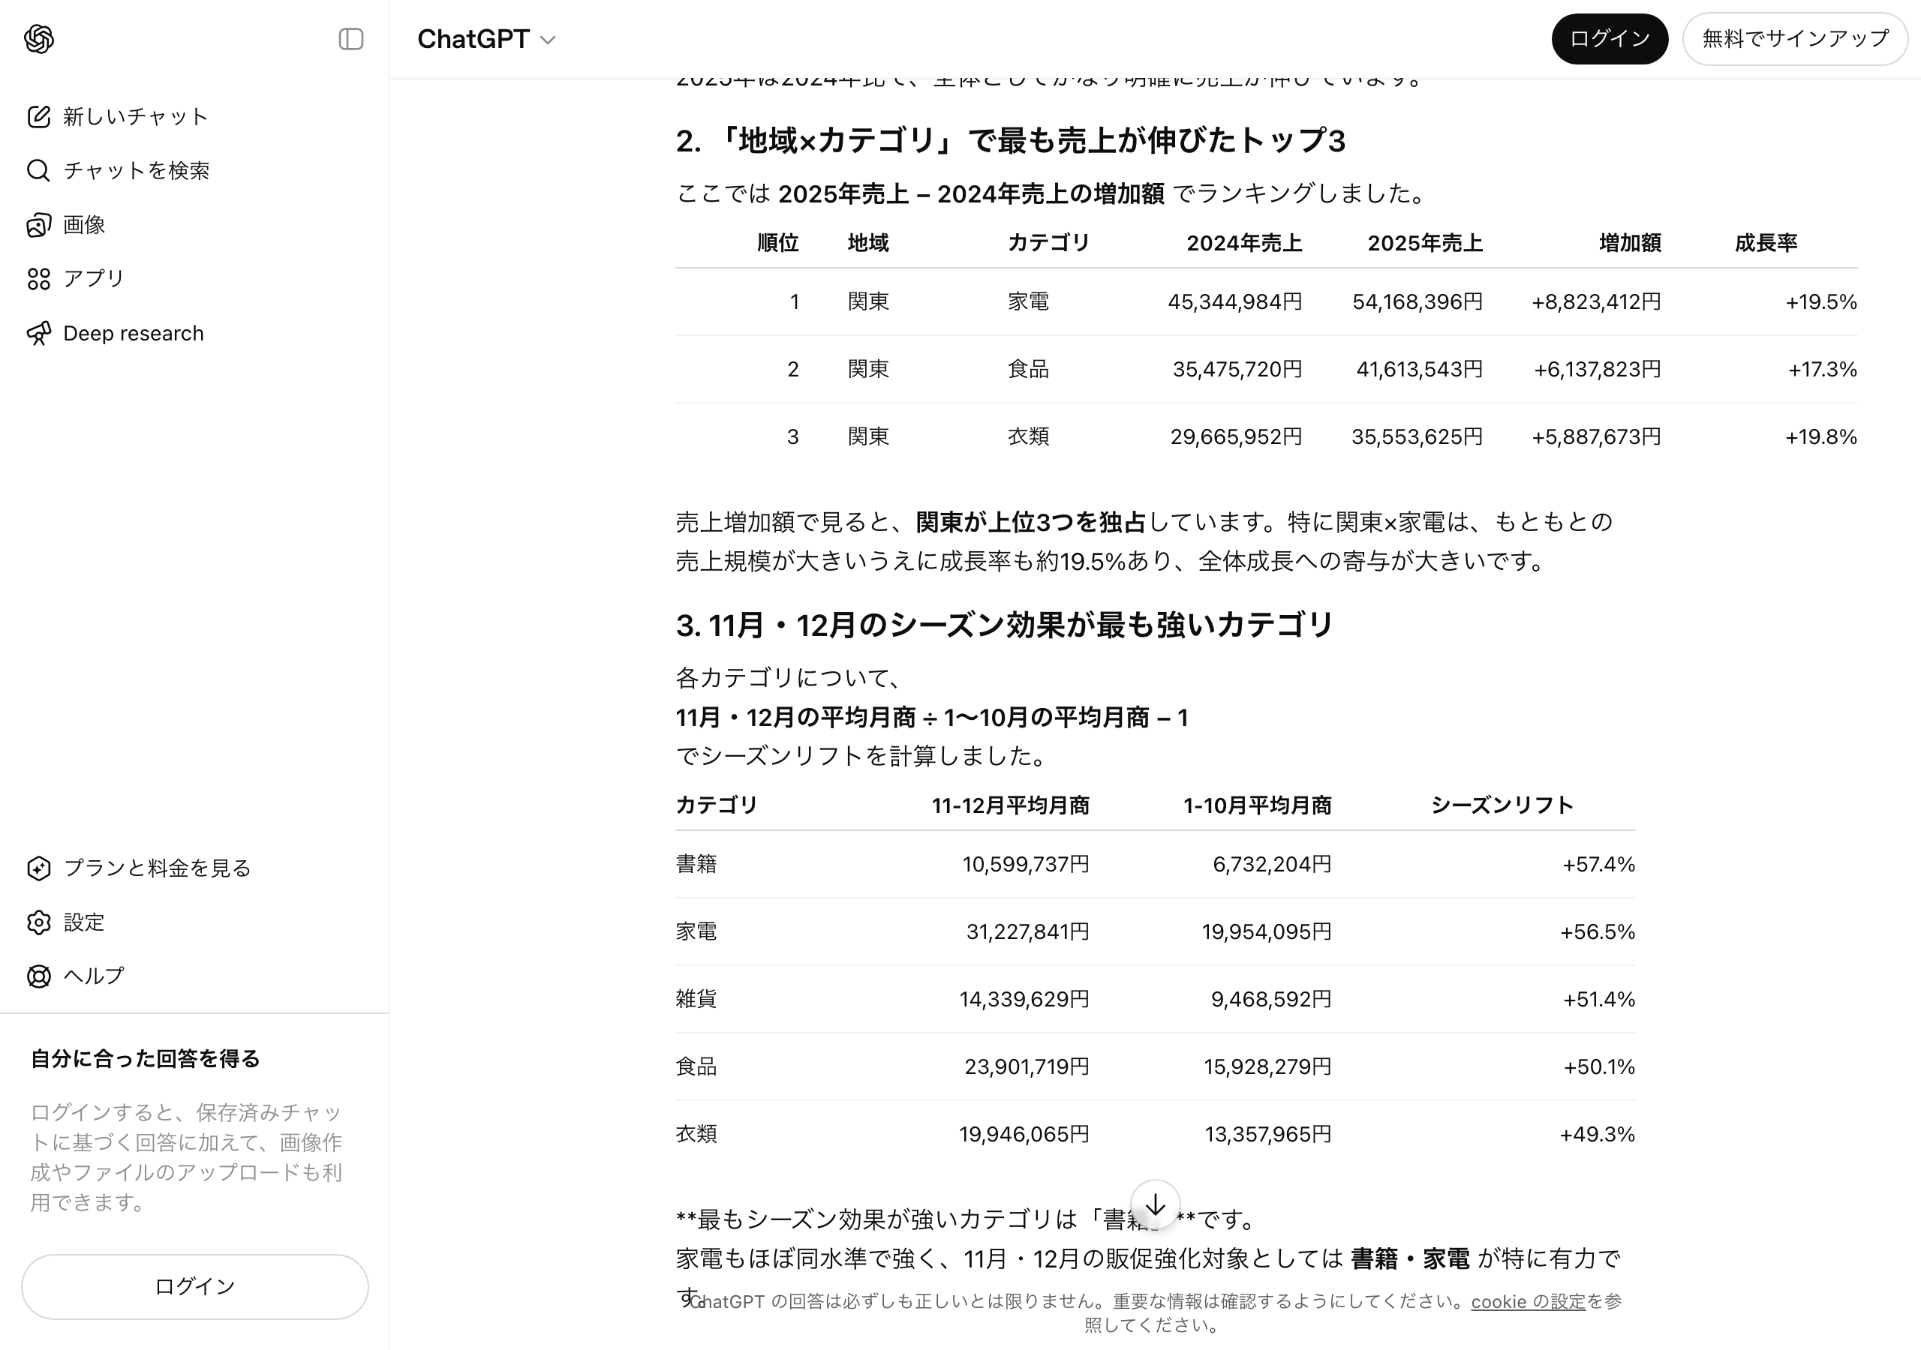1921x1350 pixels.
Task: Click the 増加額 column header
Action: point(1630,244)
